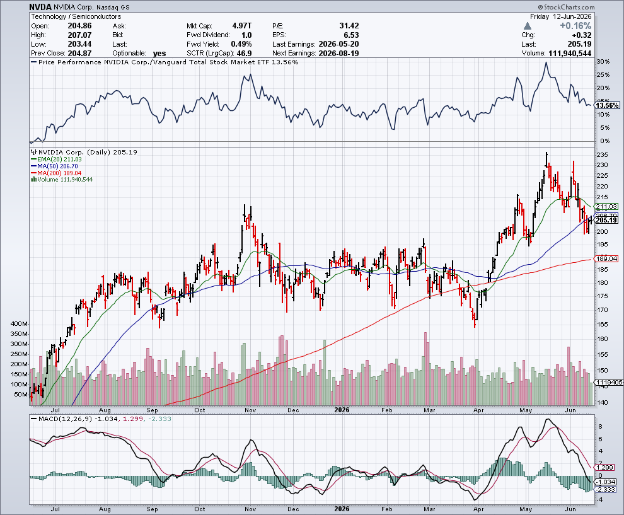The image size is (624, 515).
Task: Click the Low value 203.44
Action: coord(79,44)
